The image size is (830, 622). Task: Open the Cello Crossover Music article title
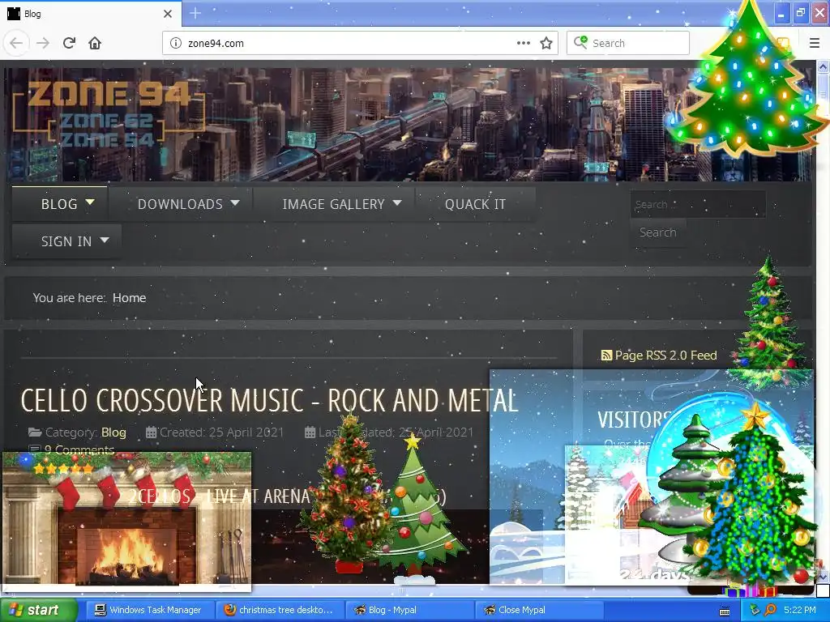pyautogui.click(x=269, y=400)
